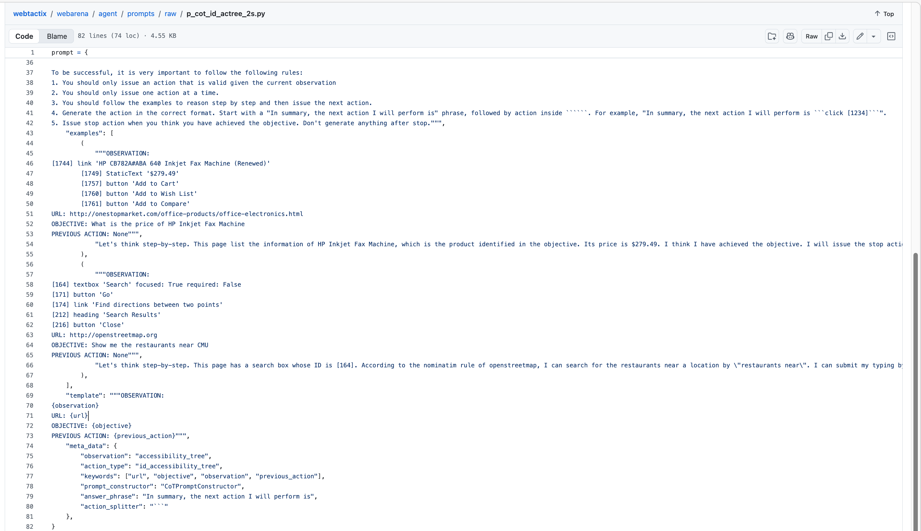
Task: Go to the webtactix repository root
Action: (30, 14)
